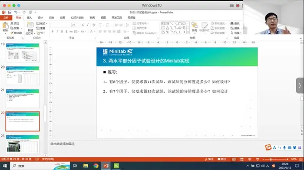Center align text in paragraph group
304x170 pixels.
click(x=105, y=31)
